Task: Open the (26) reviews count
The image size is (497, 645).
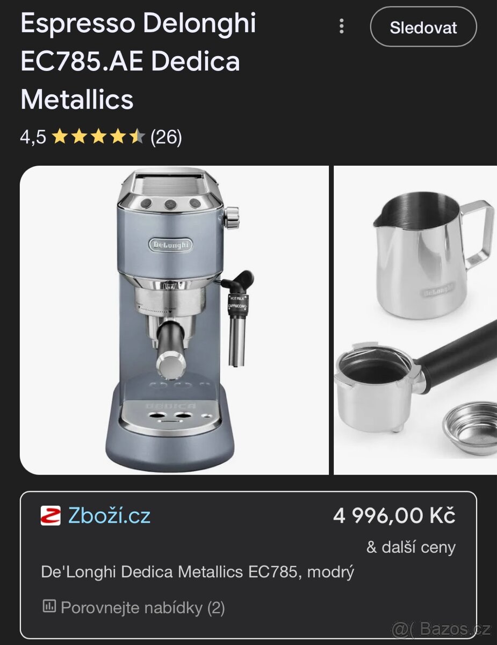Action: (x=166, y=137)
